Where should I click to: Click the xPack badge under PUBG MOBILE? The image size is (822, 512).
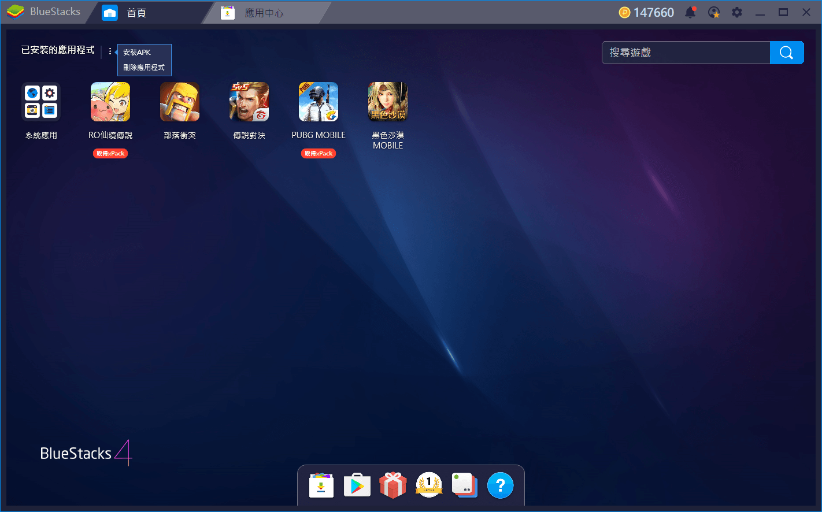click(319, 154)
